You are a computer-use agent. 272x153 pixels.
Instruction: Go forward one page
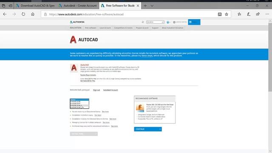pos(14,14)
